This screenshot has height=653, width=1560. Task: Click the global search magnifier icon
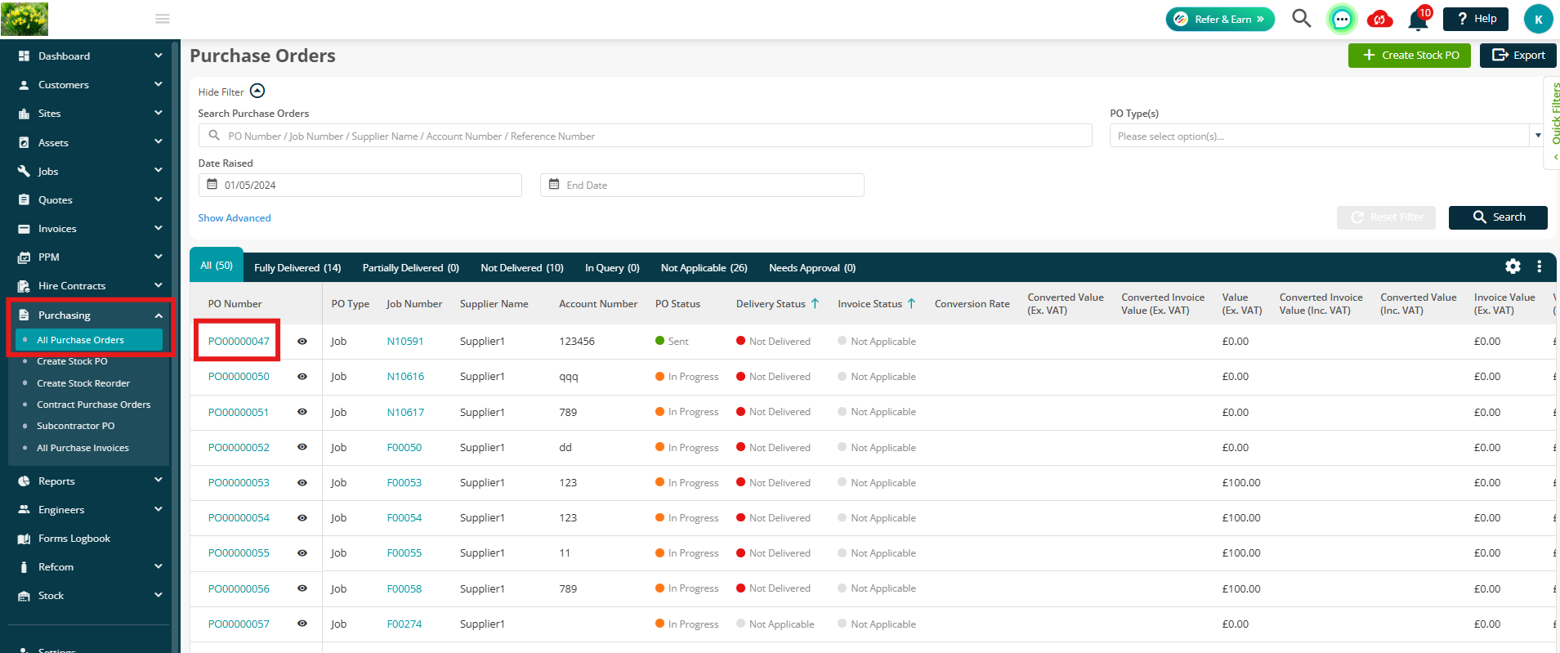1301,18
